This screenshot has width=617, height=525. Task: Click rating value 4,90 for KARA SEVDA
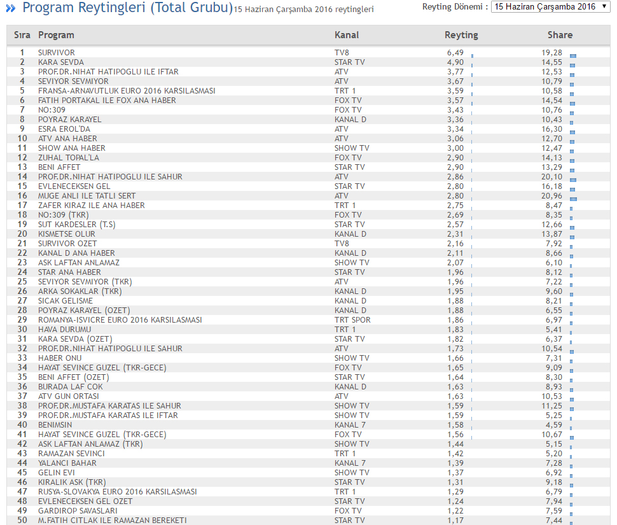pyautogui.click(x=455, y=62)
